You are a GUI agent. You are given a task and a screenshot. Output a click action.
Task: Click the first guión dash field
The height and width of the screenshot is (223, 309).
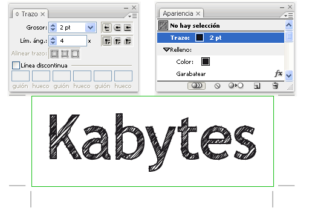[x=21, y=76]
